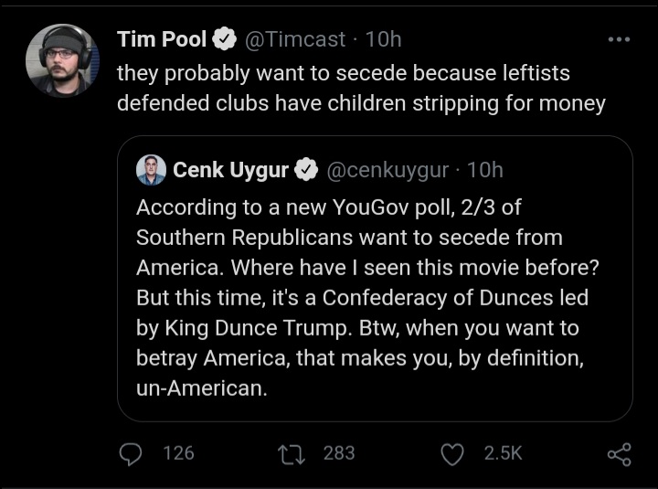
Task: Open Cenk Uygur's small avatar
Action: tap(151, 170)
